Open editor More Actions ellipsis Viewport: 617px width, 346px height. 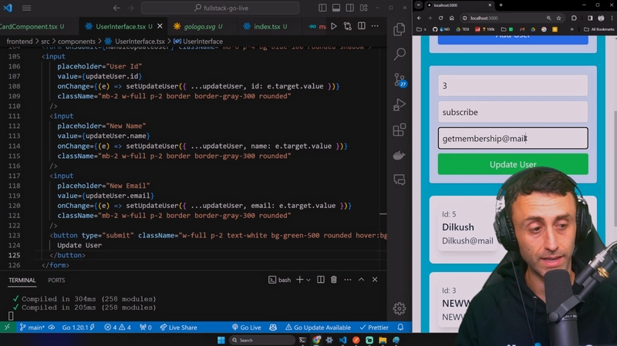point(375,26)
